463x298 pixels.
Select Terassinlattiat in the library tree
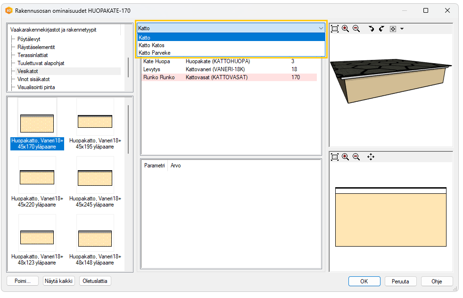[33, 55]
